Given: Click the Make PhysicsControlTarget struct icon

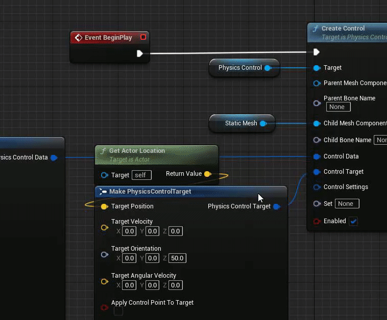Looking at the screenshot, I should (x=103, y=192).
